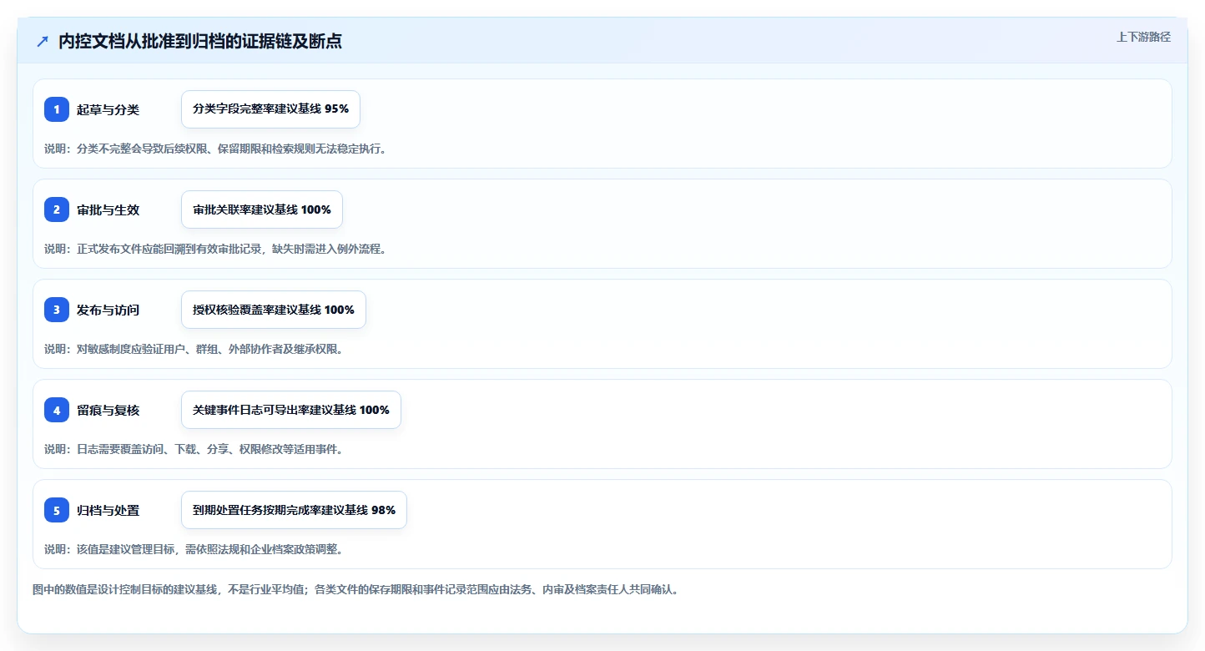Click the 上下游路径 label in header

[1143, 37]
